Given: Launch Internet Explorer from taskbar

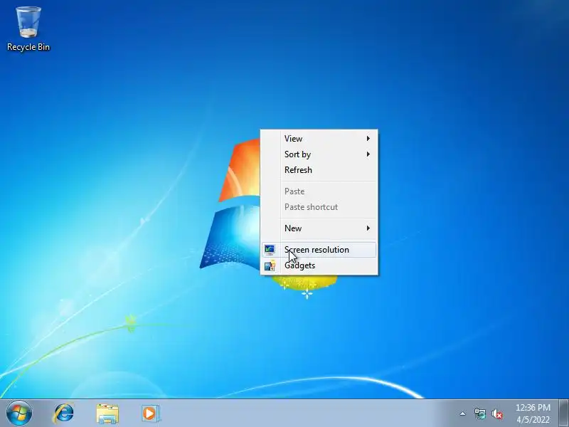Looking at the screenshot, I should point(64,413).
